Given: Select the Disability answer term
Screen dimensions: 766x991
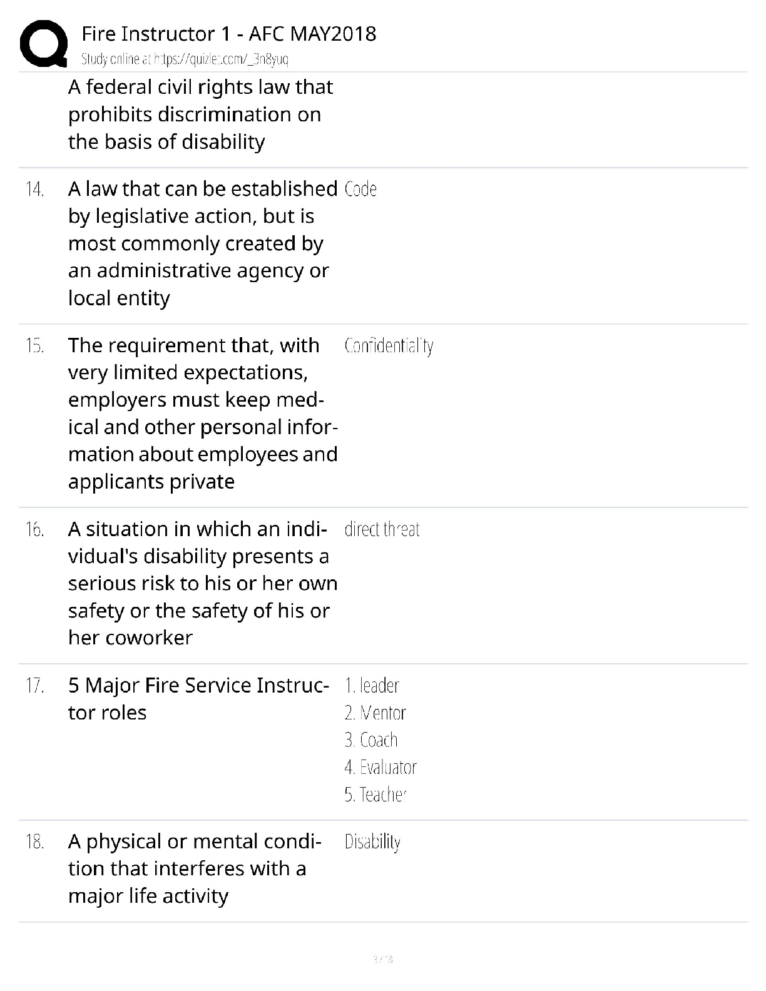Looking at the screenshot, I should [372, 842].
